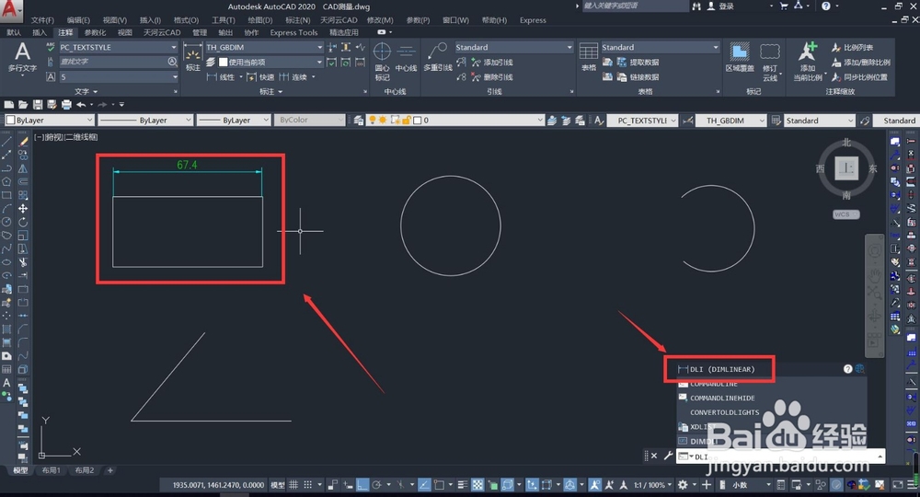Select the revision cloud (修订云线) tool
The image size is (920, 497).
tap(770, 61)
